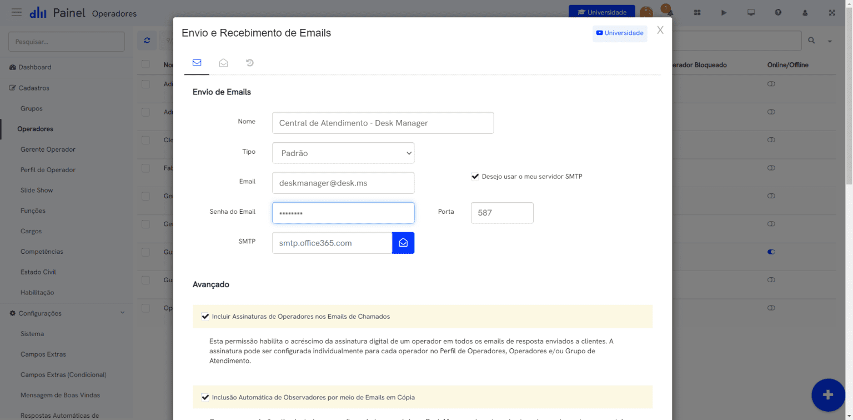Toggle 'Inclusão Automática de Observadores' checkbox
The image size is (853, 420).
pyautogui.click(x=205, y=398)
